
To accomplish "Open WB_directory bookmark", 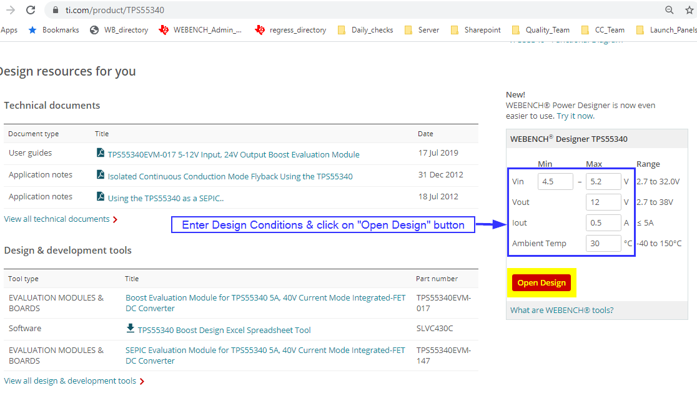I will pyautogui.click(x=119, y=30).
